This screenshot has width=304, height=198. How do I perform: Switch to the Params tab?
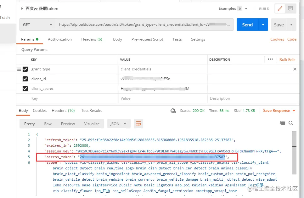(x=30, y=39)
